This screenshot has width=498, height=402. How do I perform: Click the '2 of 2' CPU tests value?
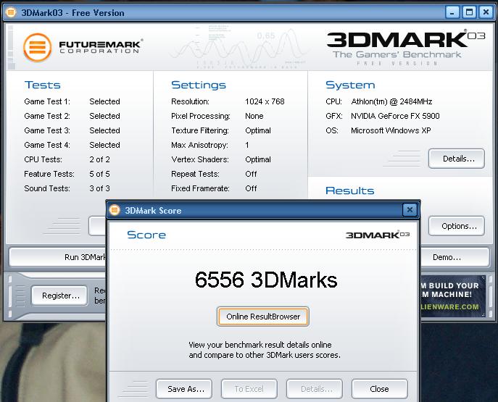(x=100, y=159)
